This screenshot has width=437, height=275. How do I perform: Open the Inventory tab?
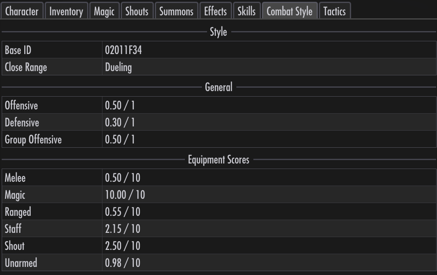coord(66,11)
